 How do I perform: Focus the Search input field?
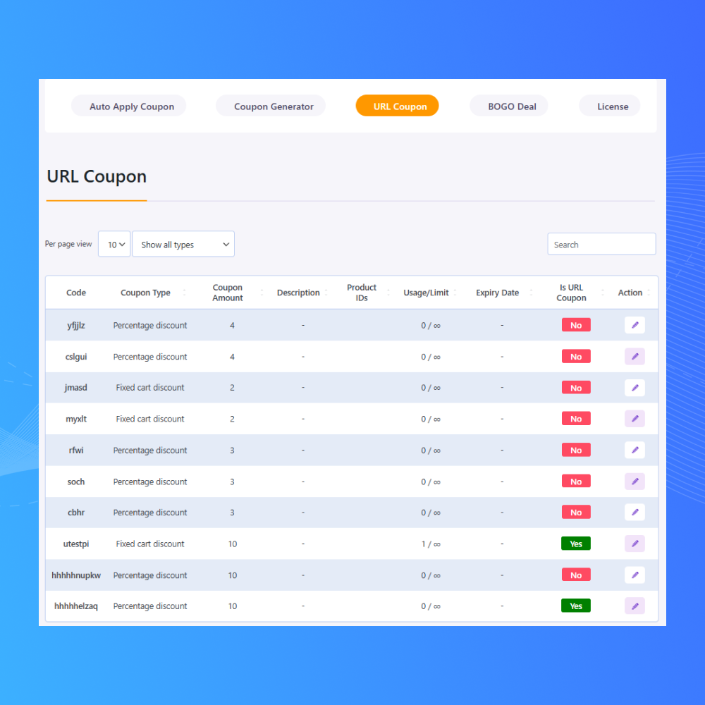coord(601,244)
